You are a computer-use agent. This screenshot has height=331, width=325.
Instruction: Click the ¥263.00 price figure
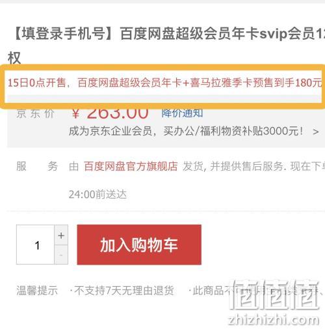tap(110, 113)
